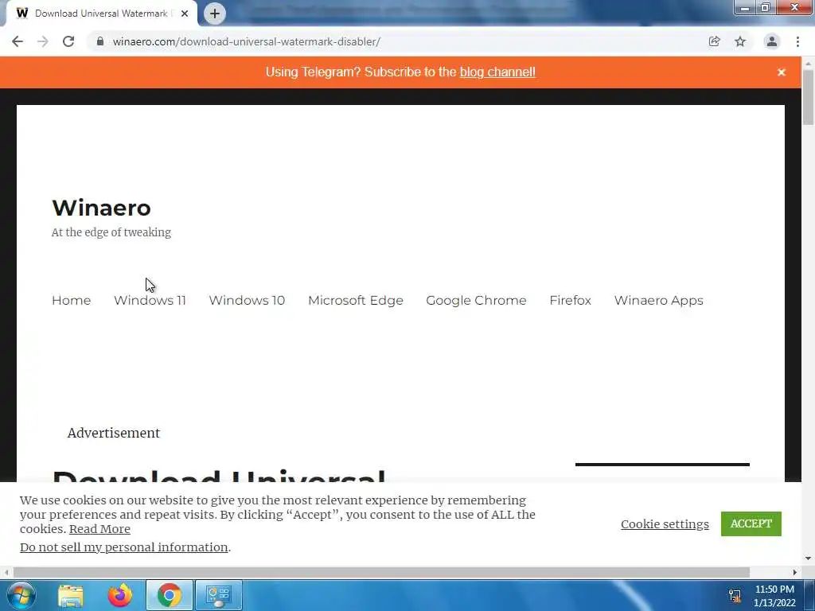Open the Home menu item
This screenshot has width=815, height=611.
click(71, 300)
